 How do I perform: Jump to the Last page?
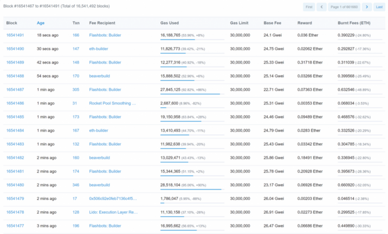pos(379,7)
